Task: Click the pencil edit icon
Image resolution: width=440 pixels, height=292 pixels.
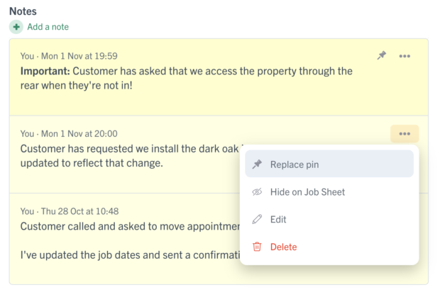Action: (257, 219)
